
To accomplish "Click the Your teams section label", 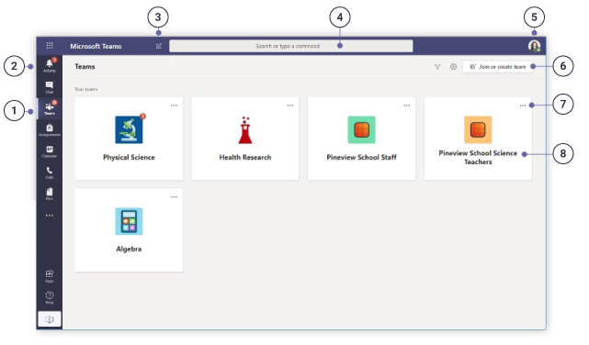I will (85, 89).
